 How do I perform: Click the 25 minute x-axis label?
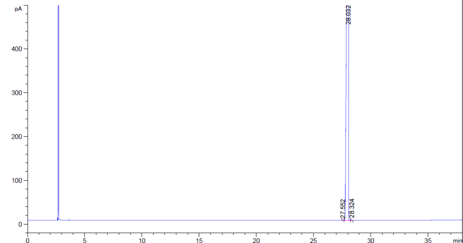[314, 240]
